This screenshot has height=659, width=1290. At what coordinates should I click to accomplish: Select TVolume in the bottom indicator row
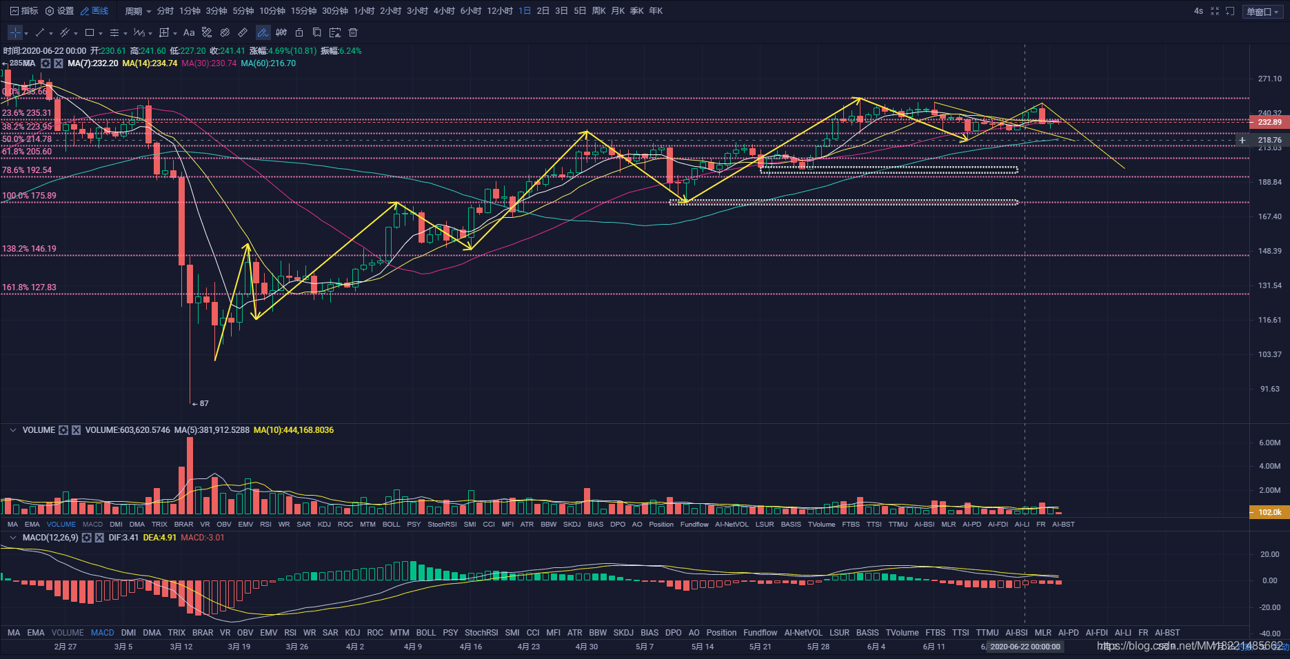pyautogui.click(x=902, y=633)
